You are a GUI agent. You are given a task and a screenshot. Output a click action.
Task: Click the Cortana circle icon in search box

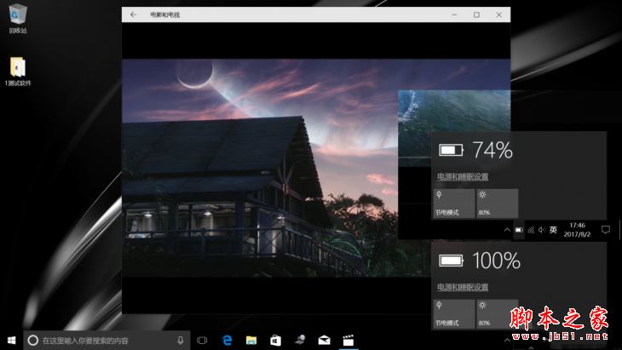(x=33, y=340)
